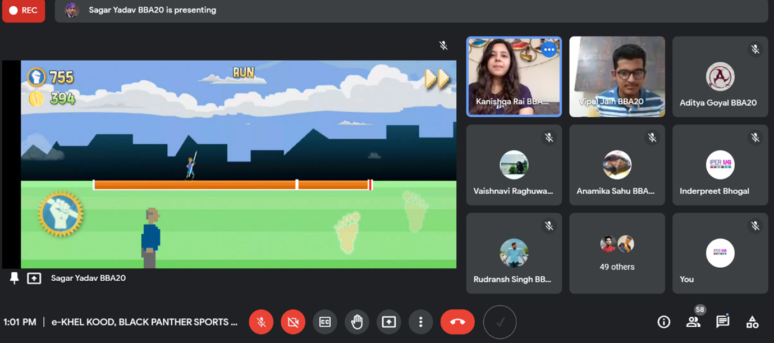The image size is (774, 343).
Task: Open the three-dot more options menu
Action: (420, 322)
